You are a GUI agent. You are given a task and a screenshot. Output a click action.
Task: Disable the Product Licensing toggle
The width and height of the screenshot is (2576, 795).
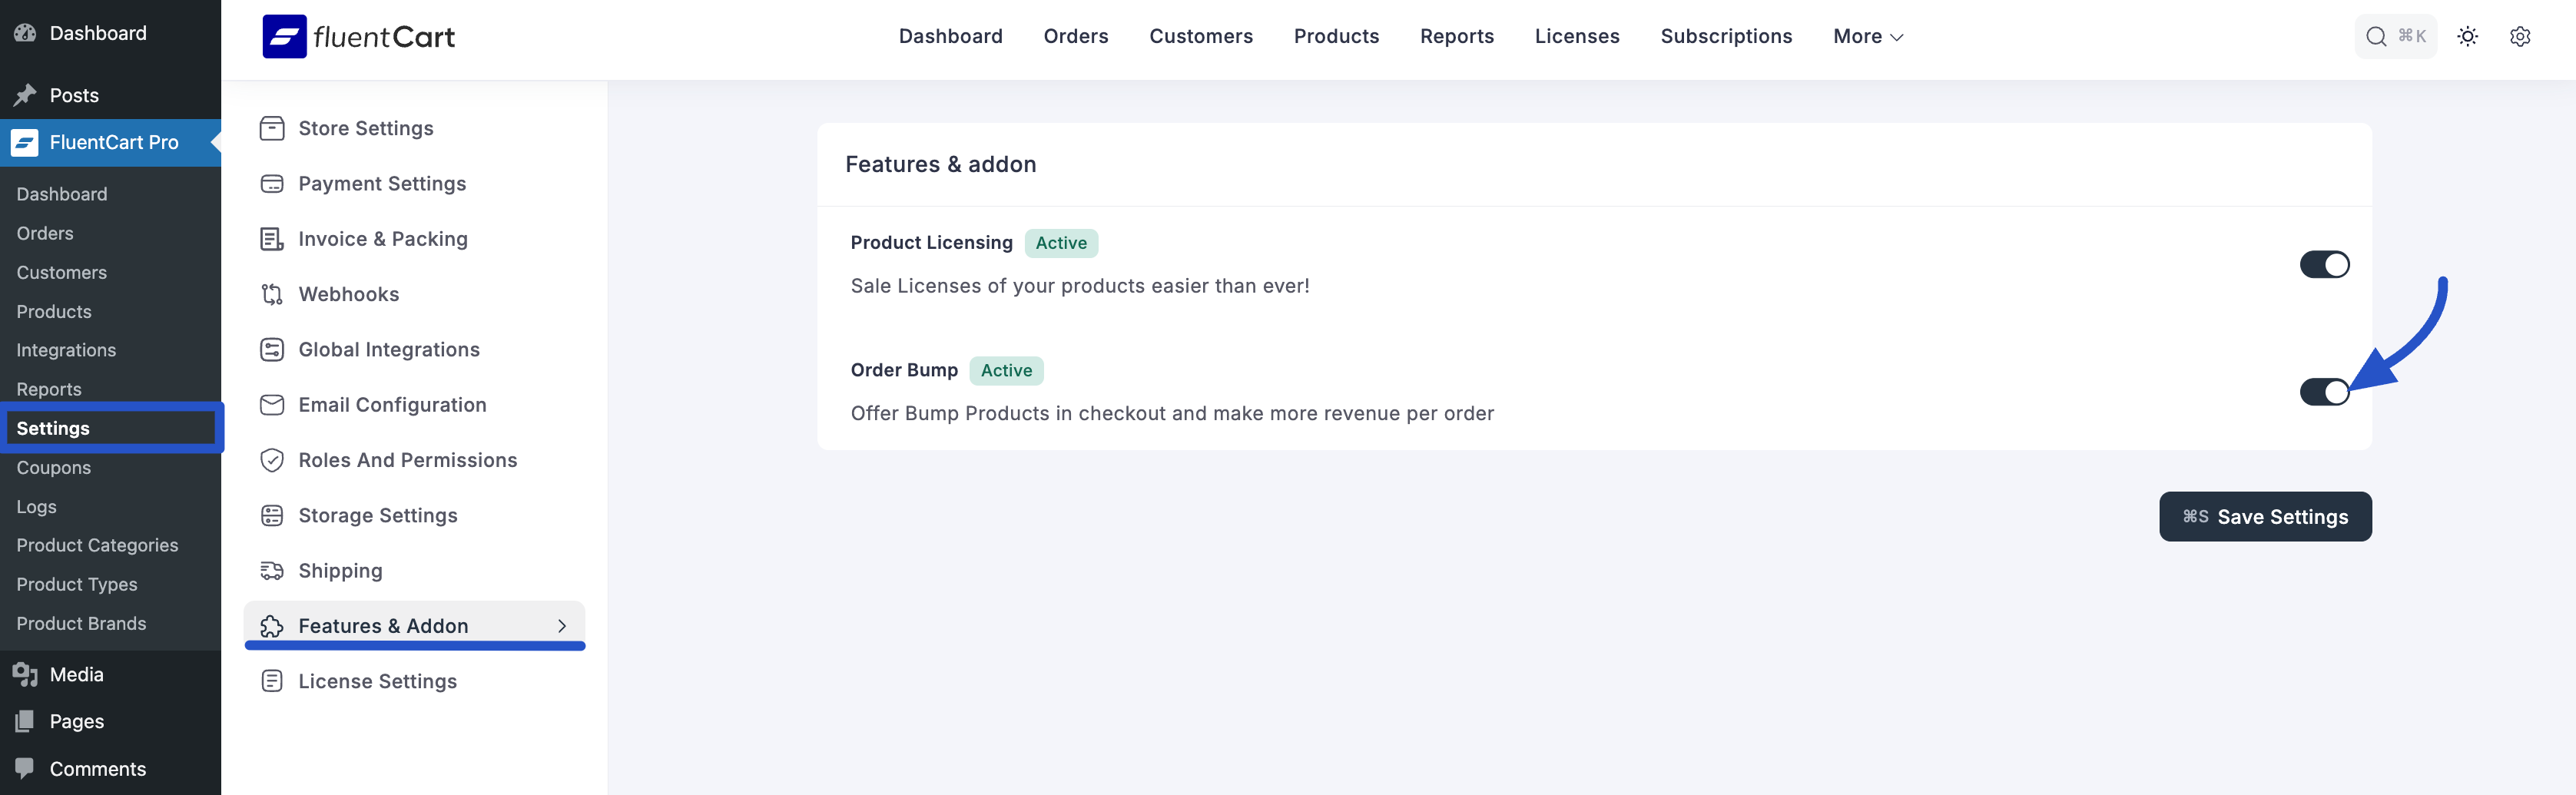point(2323,265)
